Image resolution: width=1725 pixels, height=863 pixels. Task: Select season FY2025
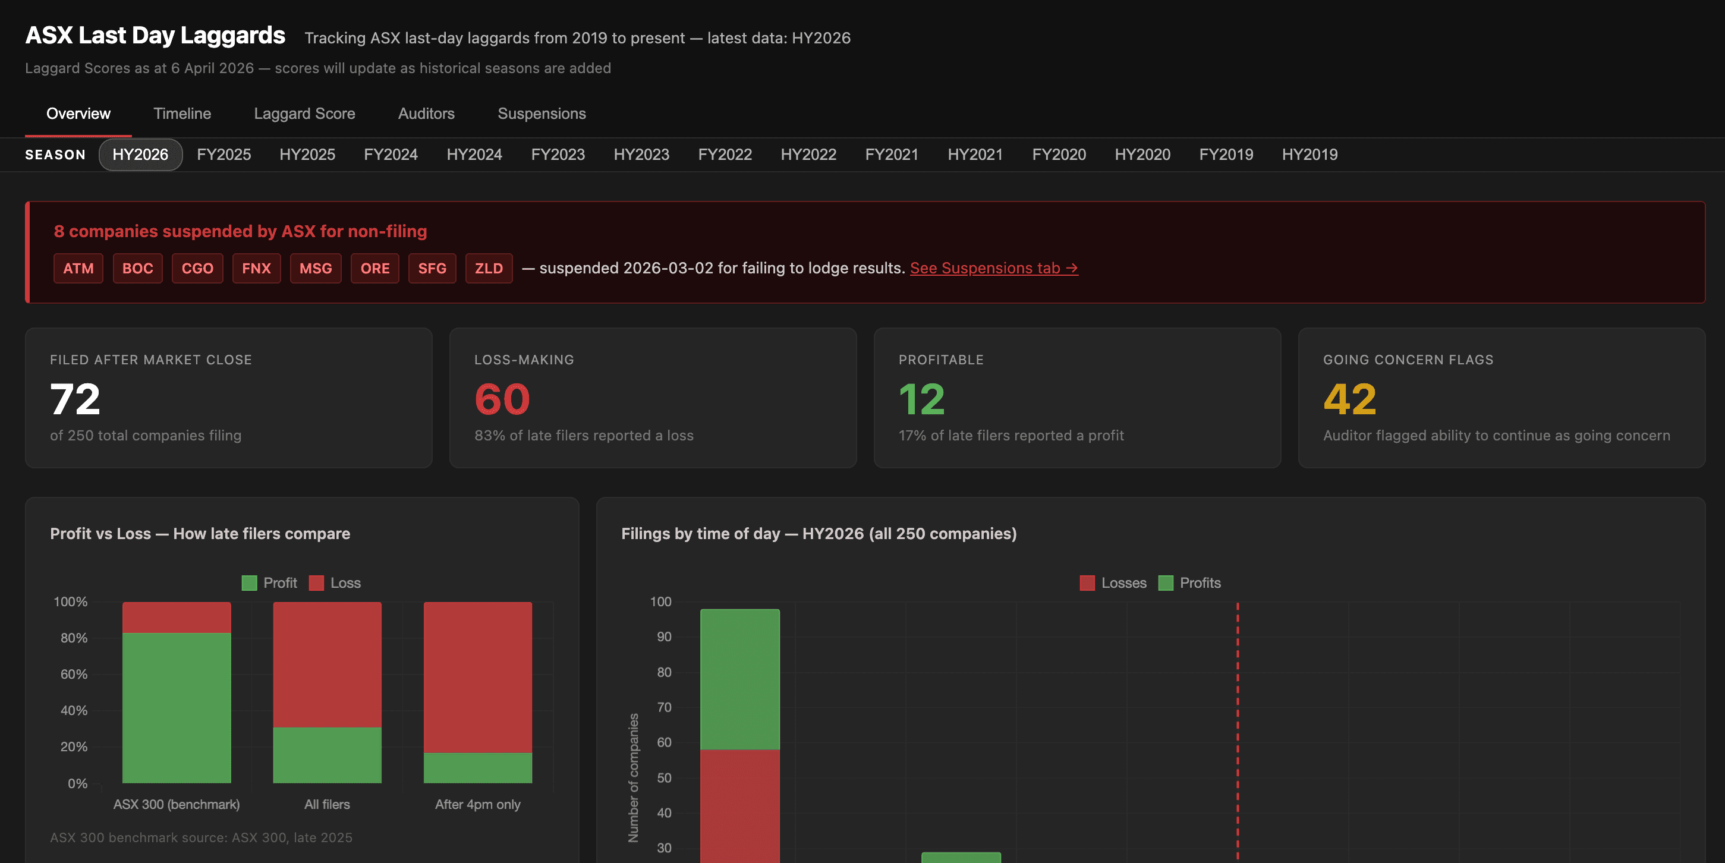pos(224,155)
